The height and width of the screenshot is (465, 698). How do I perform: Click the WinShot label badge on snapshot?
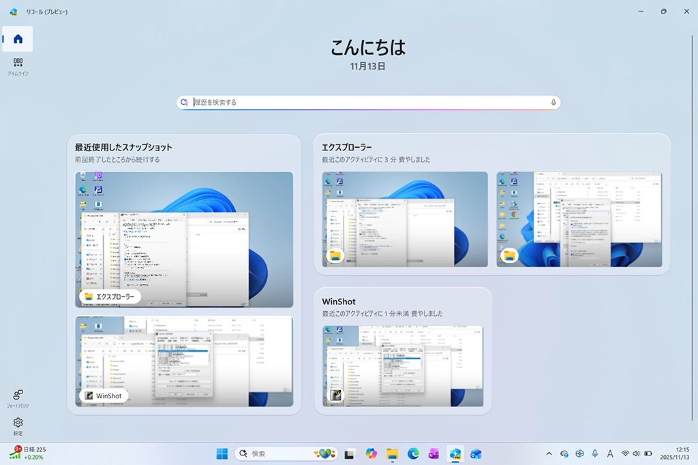(104, 396)
